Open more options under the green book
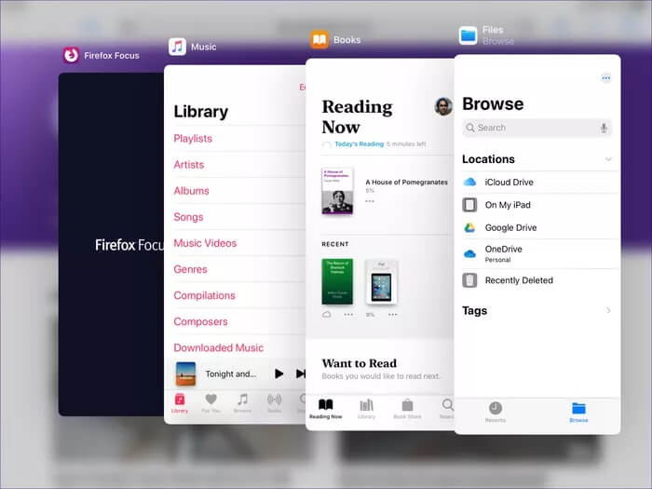Image resolution: width=652 pixels, height=489 pixels. click(x=348, y=315)
